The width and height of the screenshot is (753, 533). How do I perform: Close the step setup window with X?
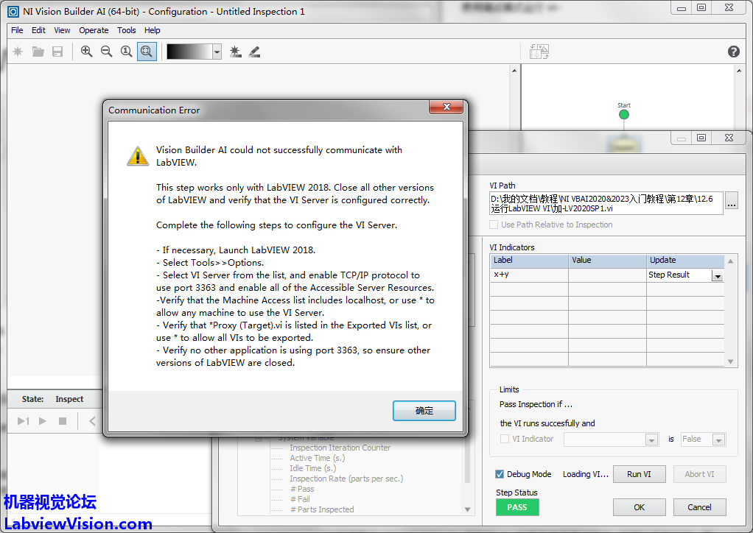point(729,138)
